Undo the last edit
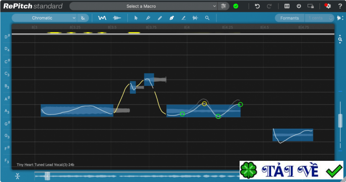346x182 pixels. pyautogui.click(x=257, y=6)
